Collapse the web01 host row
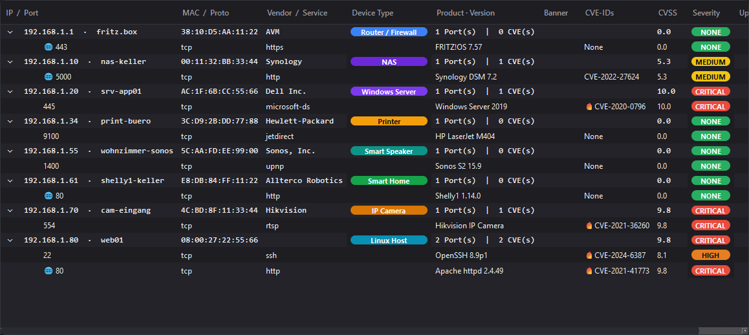The image size is (749, 335). (x=10, y=240)
